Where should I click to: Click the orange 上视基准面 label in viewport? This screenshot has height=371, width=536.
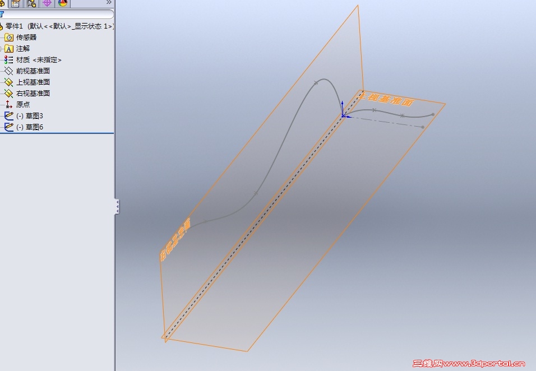pyautogui.click(x=386, y=99)
